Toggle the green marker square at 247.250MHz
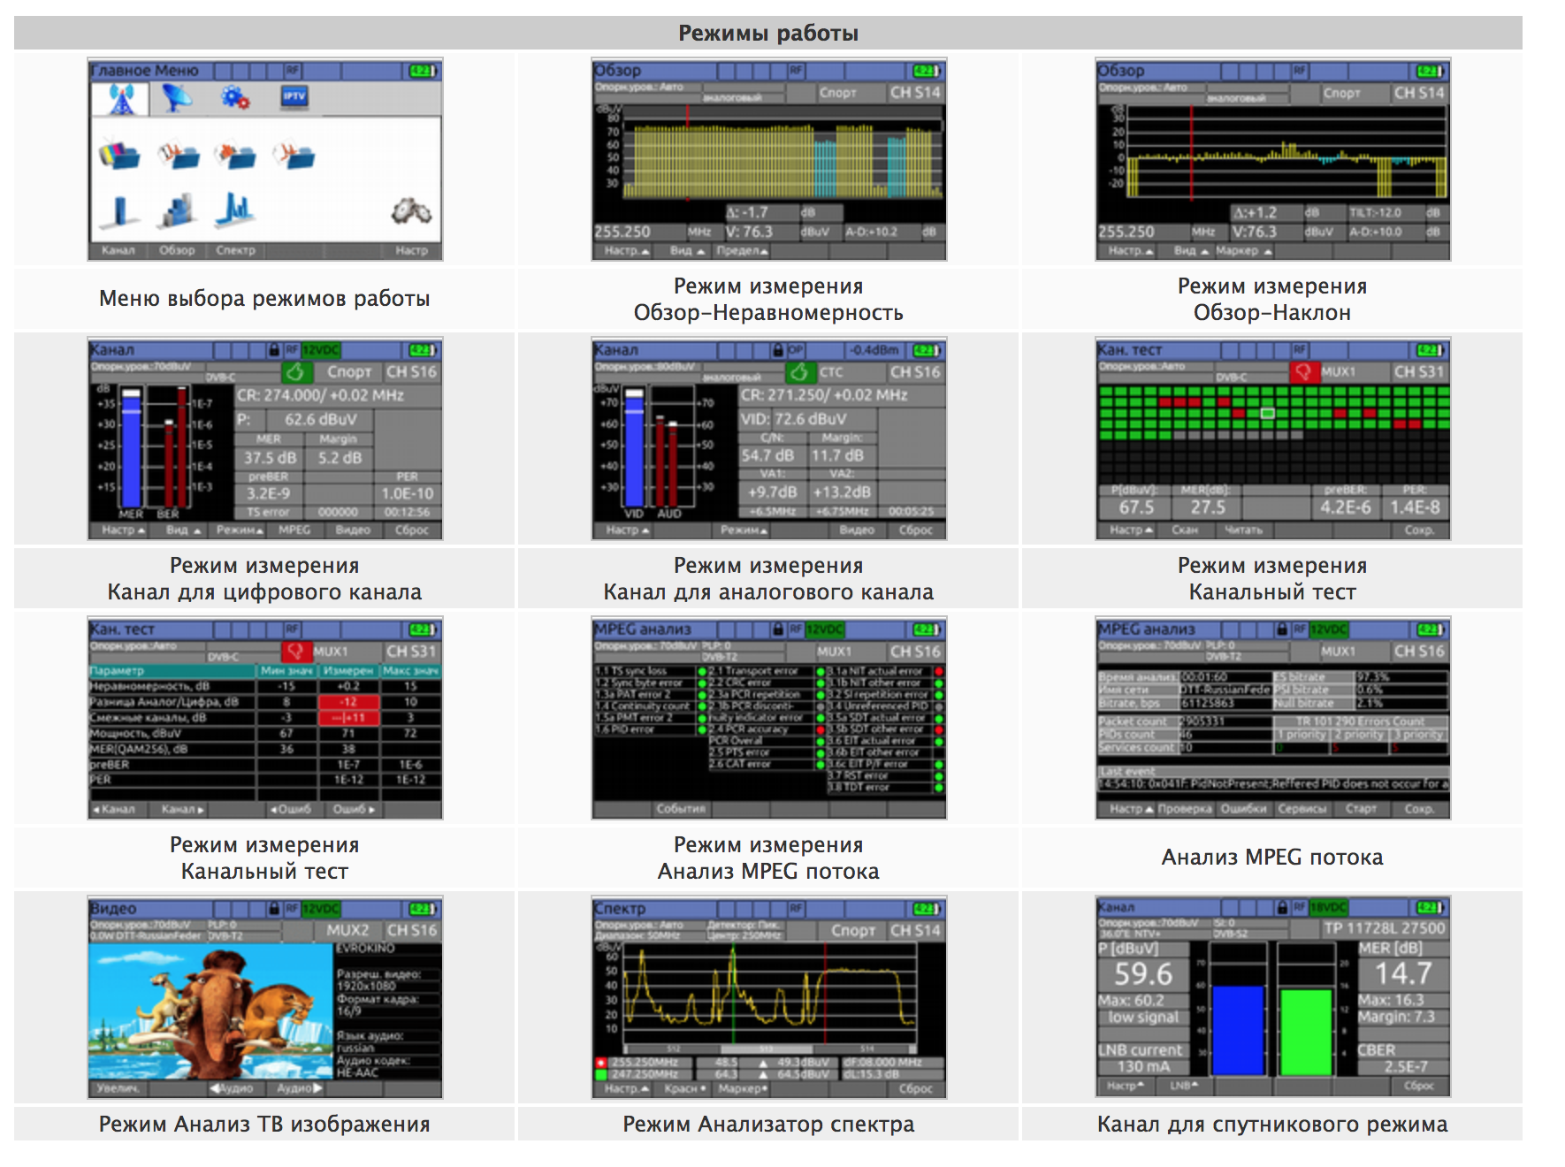1565x1167 pixels. click(601, 1074)
